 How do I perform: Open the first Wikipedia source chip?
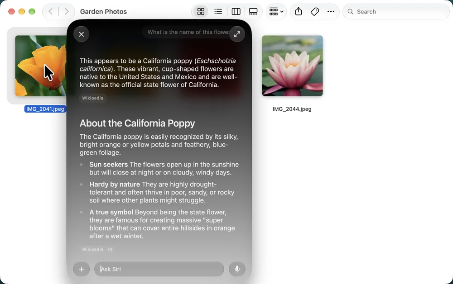[92, 98]
